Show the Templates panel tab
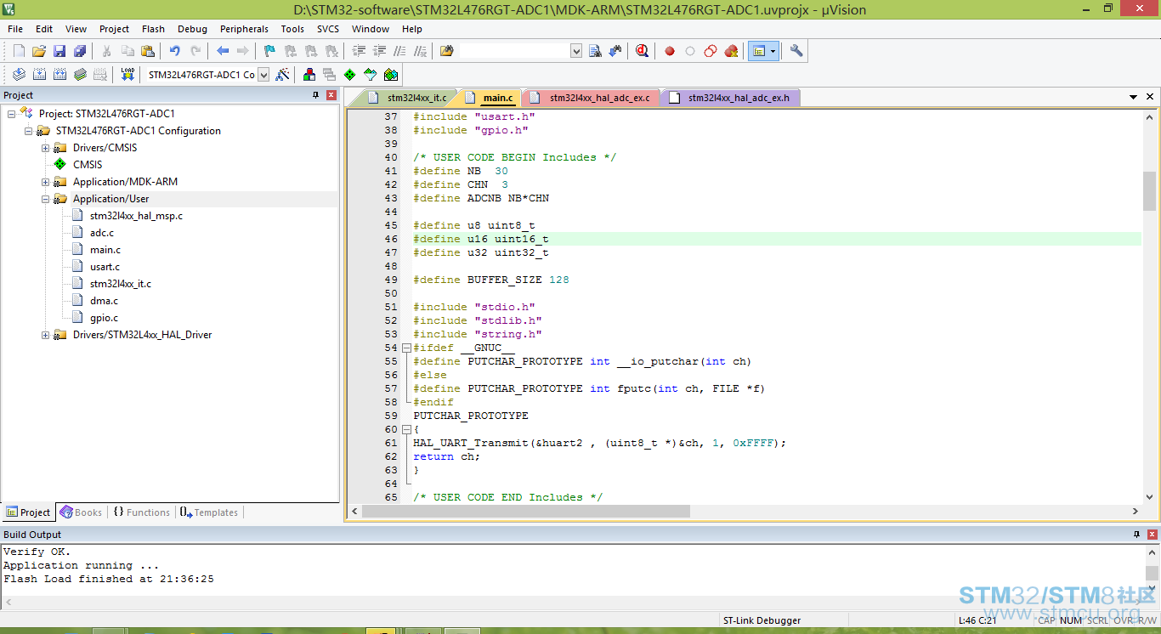The width and height of the screenshot is (1161, 634). pyautogui.click(x=209, y=512)
